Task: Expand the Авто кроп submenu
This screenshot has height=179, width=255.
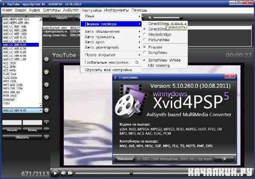Action: pyautogui.click(x=111, y=42)
